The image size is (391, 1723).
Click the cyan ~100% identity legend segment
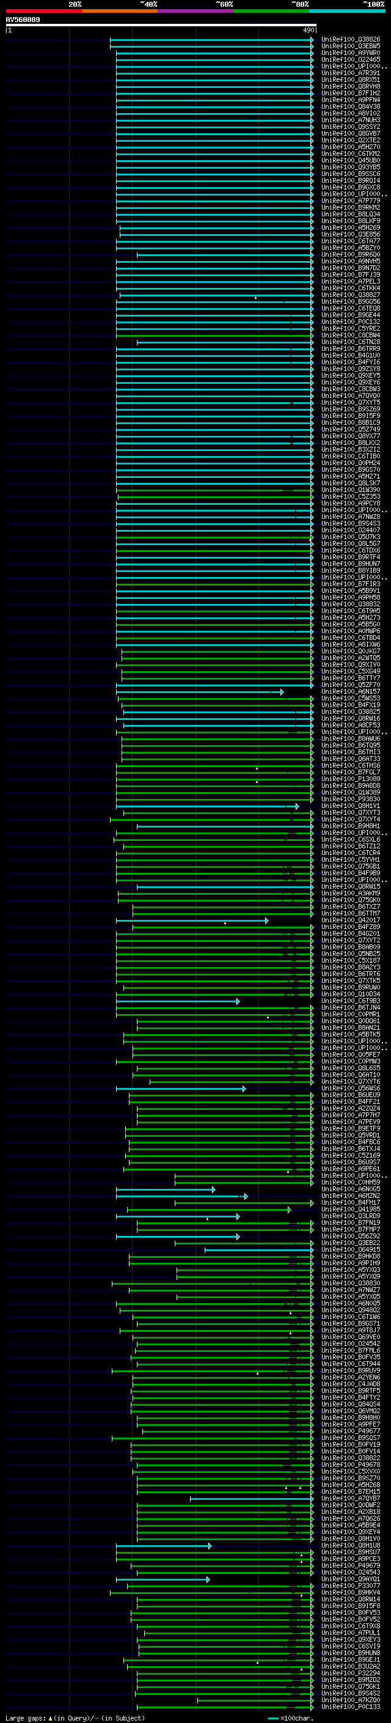[x=347, y=12]
